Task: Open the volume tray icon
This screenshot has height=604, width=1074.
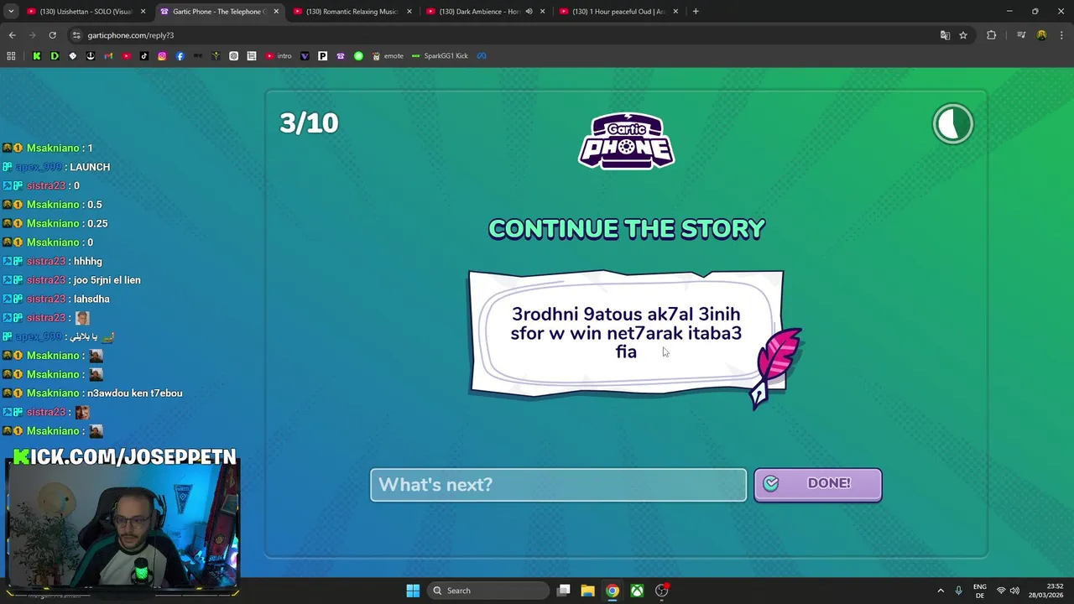Action: [1014, 591]
